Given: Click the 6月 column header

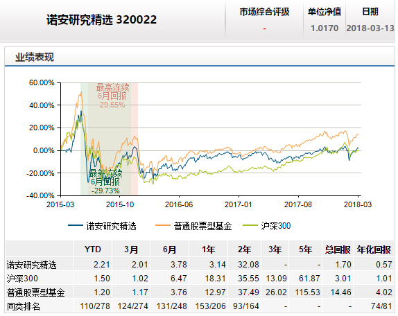Looking at the screenshot, I should [170, 249].
